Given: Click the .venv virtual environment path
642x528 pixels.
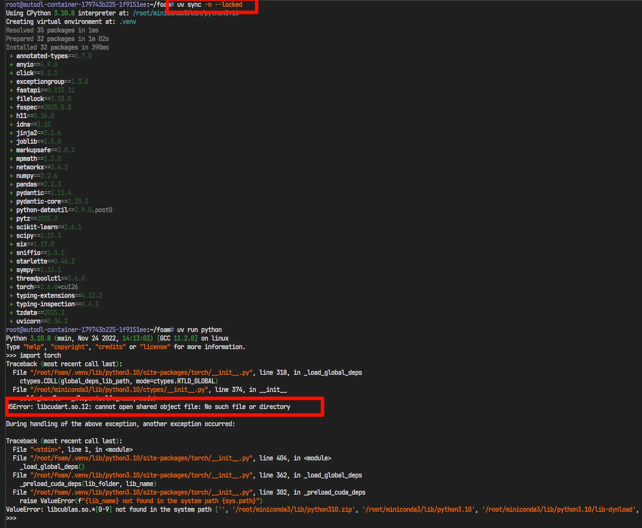Looking at the screenshot, I should click(129, 22).
